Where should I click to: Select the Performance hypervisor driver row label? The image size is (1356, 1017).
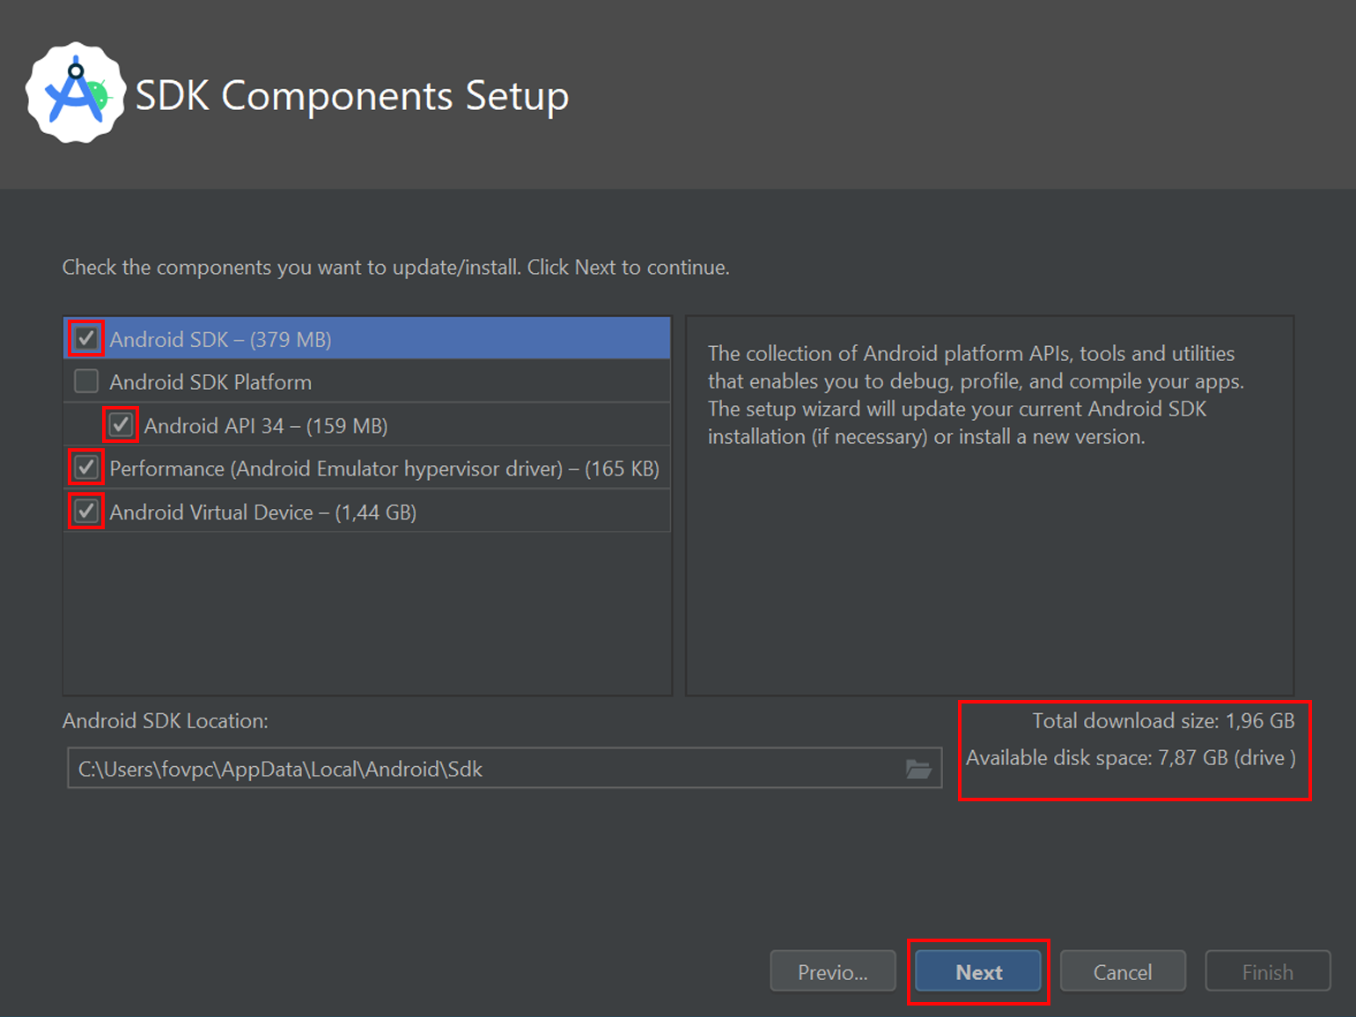click(x=384, y=468)
